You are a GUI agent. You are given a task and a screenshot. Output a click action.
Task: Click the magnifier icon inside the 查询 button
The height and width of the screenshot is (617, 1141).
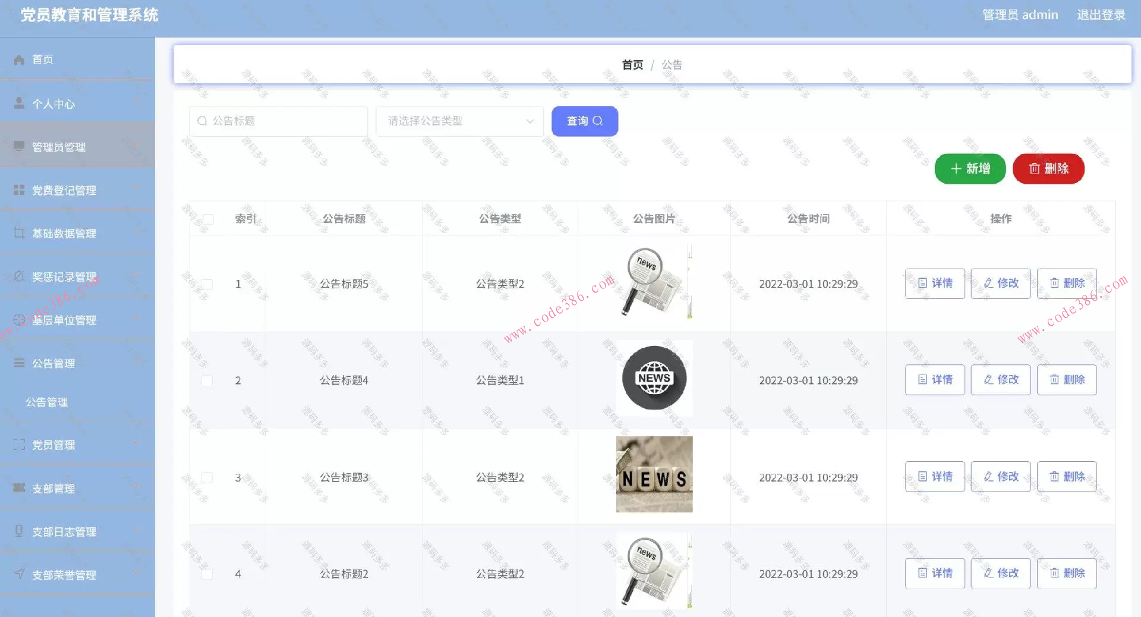[598, 121]
